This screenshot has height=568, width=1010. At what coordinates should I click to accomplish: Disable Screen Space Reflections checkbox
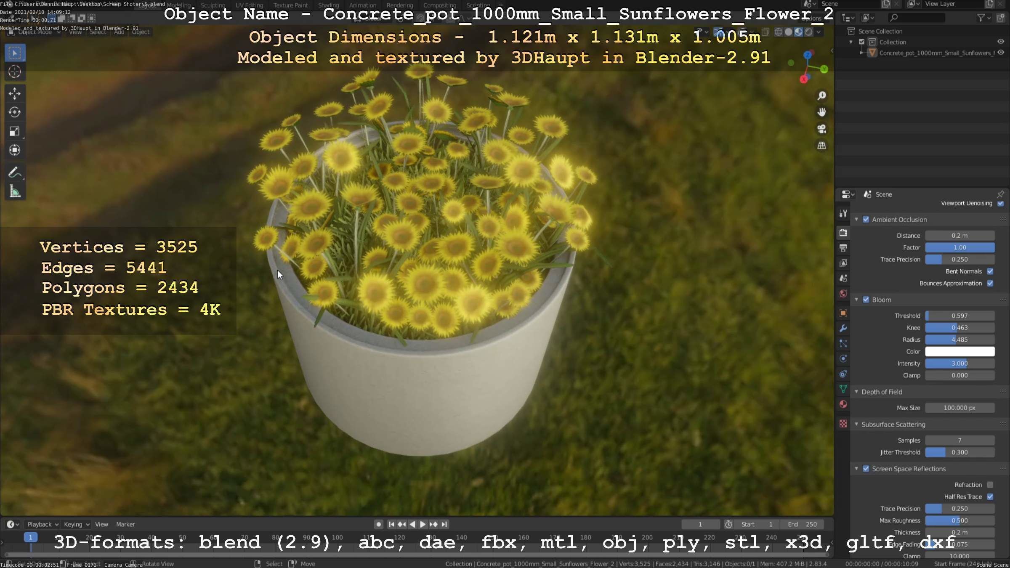pos(866,469)
